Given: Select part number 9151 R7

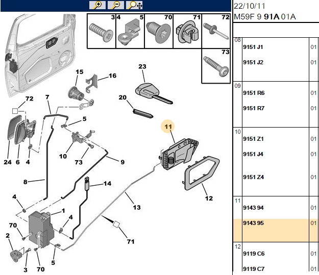Looking at the screenshot, I should (254, 108).
